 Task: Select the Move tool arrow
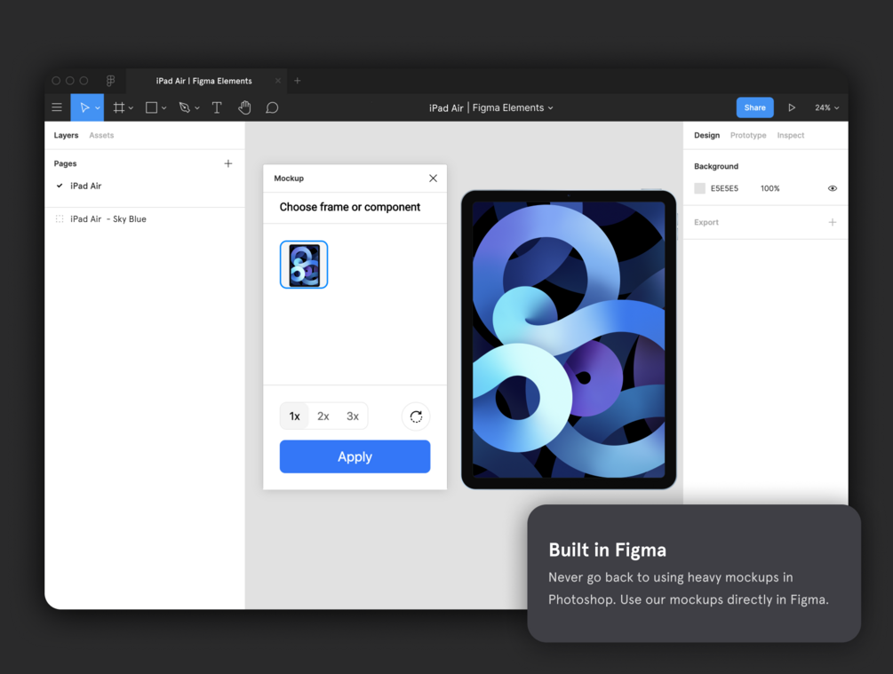pos(84,107)
